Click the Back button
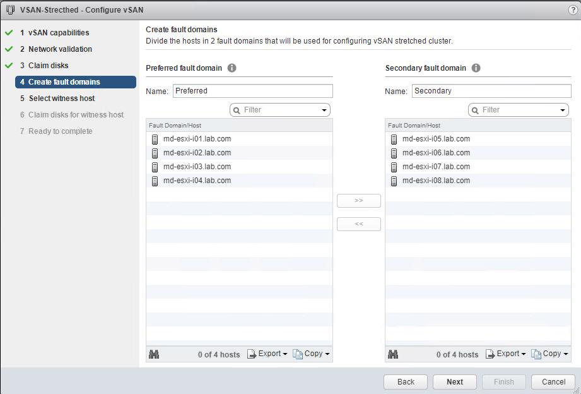The image size is (581, 394). pyautogui.click(x=406, y=382)
